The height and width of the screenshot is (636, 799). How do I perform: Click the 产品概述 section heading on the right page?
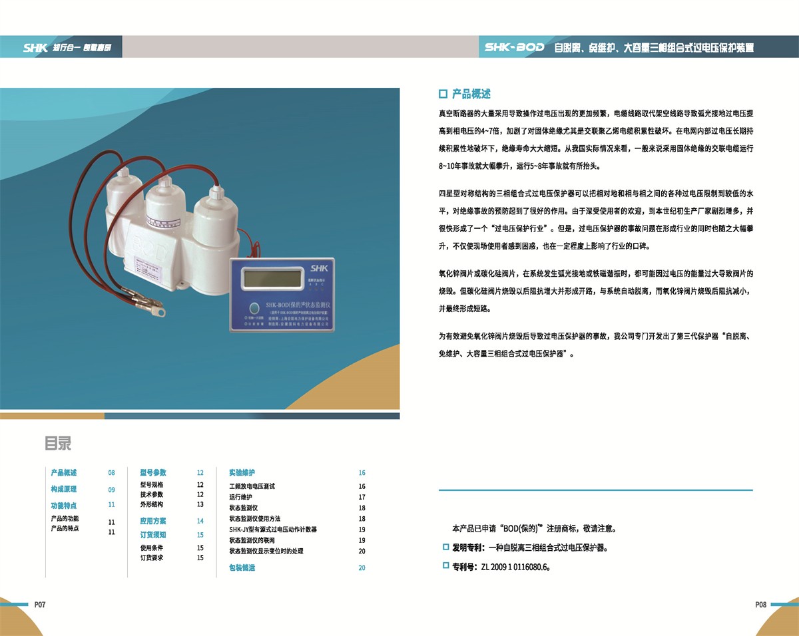(471, 94)
